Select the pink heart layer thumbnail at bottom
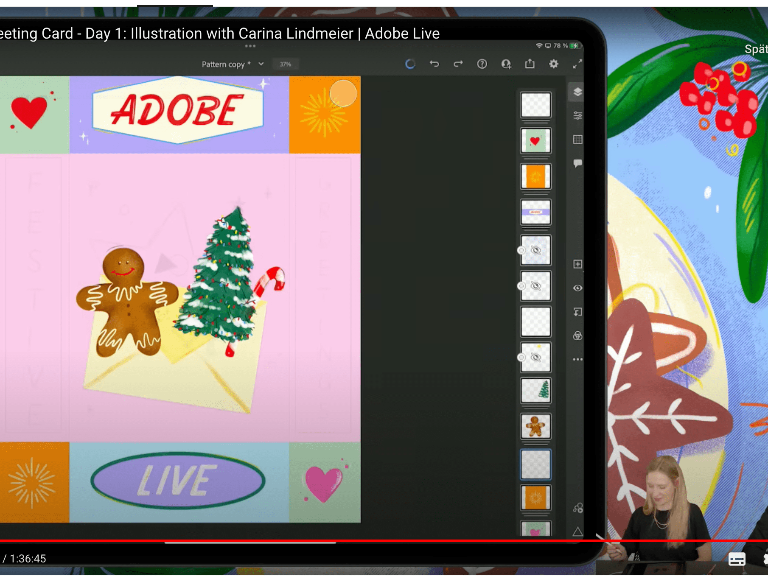Image resolution: width=768 pixels, height=576 pixels. click(535, 529)
